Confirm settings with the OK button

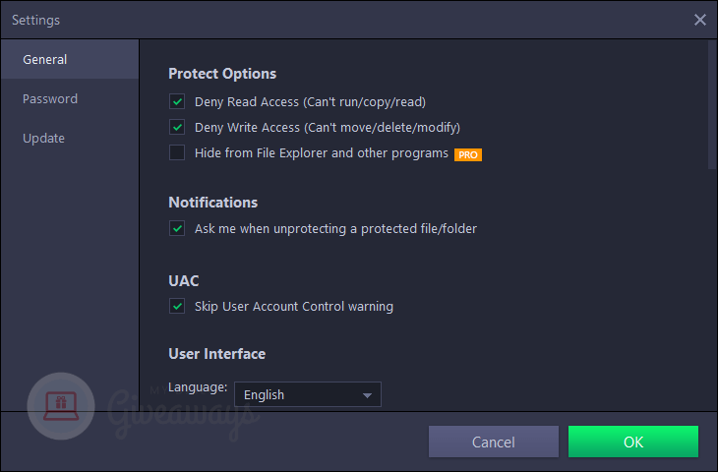[633, 442]
